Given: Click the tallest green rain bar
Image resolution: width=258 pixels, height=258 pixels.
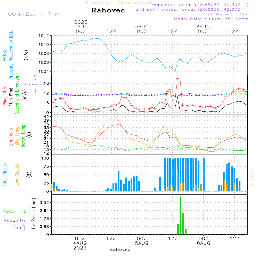Looking at the screenshot, I should click(181, 215).
